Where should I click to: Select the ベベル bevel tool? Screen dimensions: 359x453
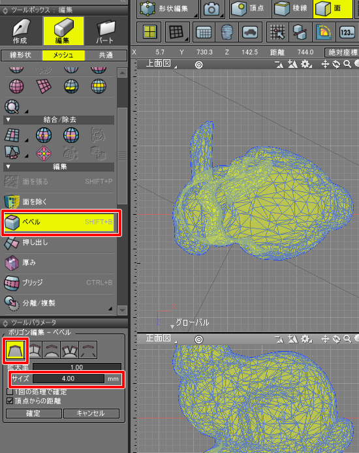click(x=59, y=222)
